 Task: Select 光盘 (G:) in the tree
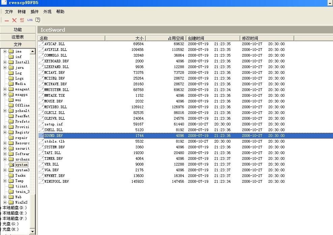click(x=10, y=224)
